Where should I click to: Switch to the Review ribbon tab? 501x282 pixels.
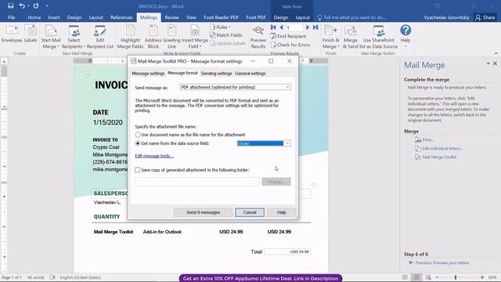172,17
